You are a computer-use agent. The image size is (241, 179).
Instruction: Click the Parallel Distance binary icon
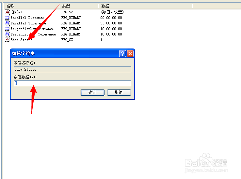tap(8, 18)
